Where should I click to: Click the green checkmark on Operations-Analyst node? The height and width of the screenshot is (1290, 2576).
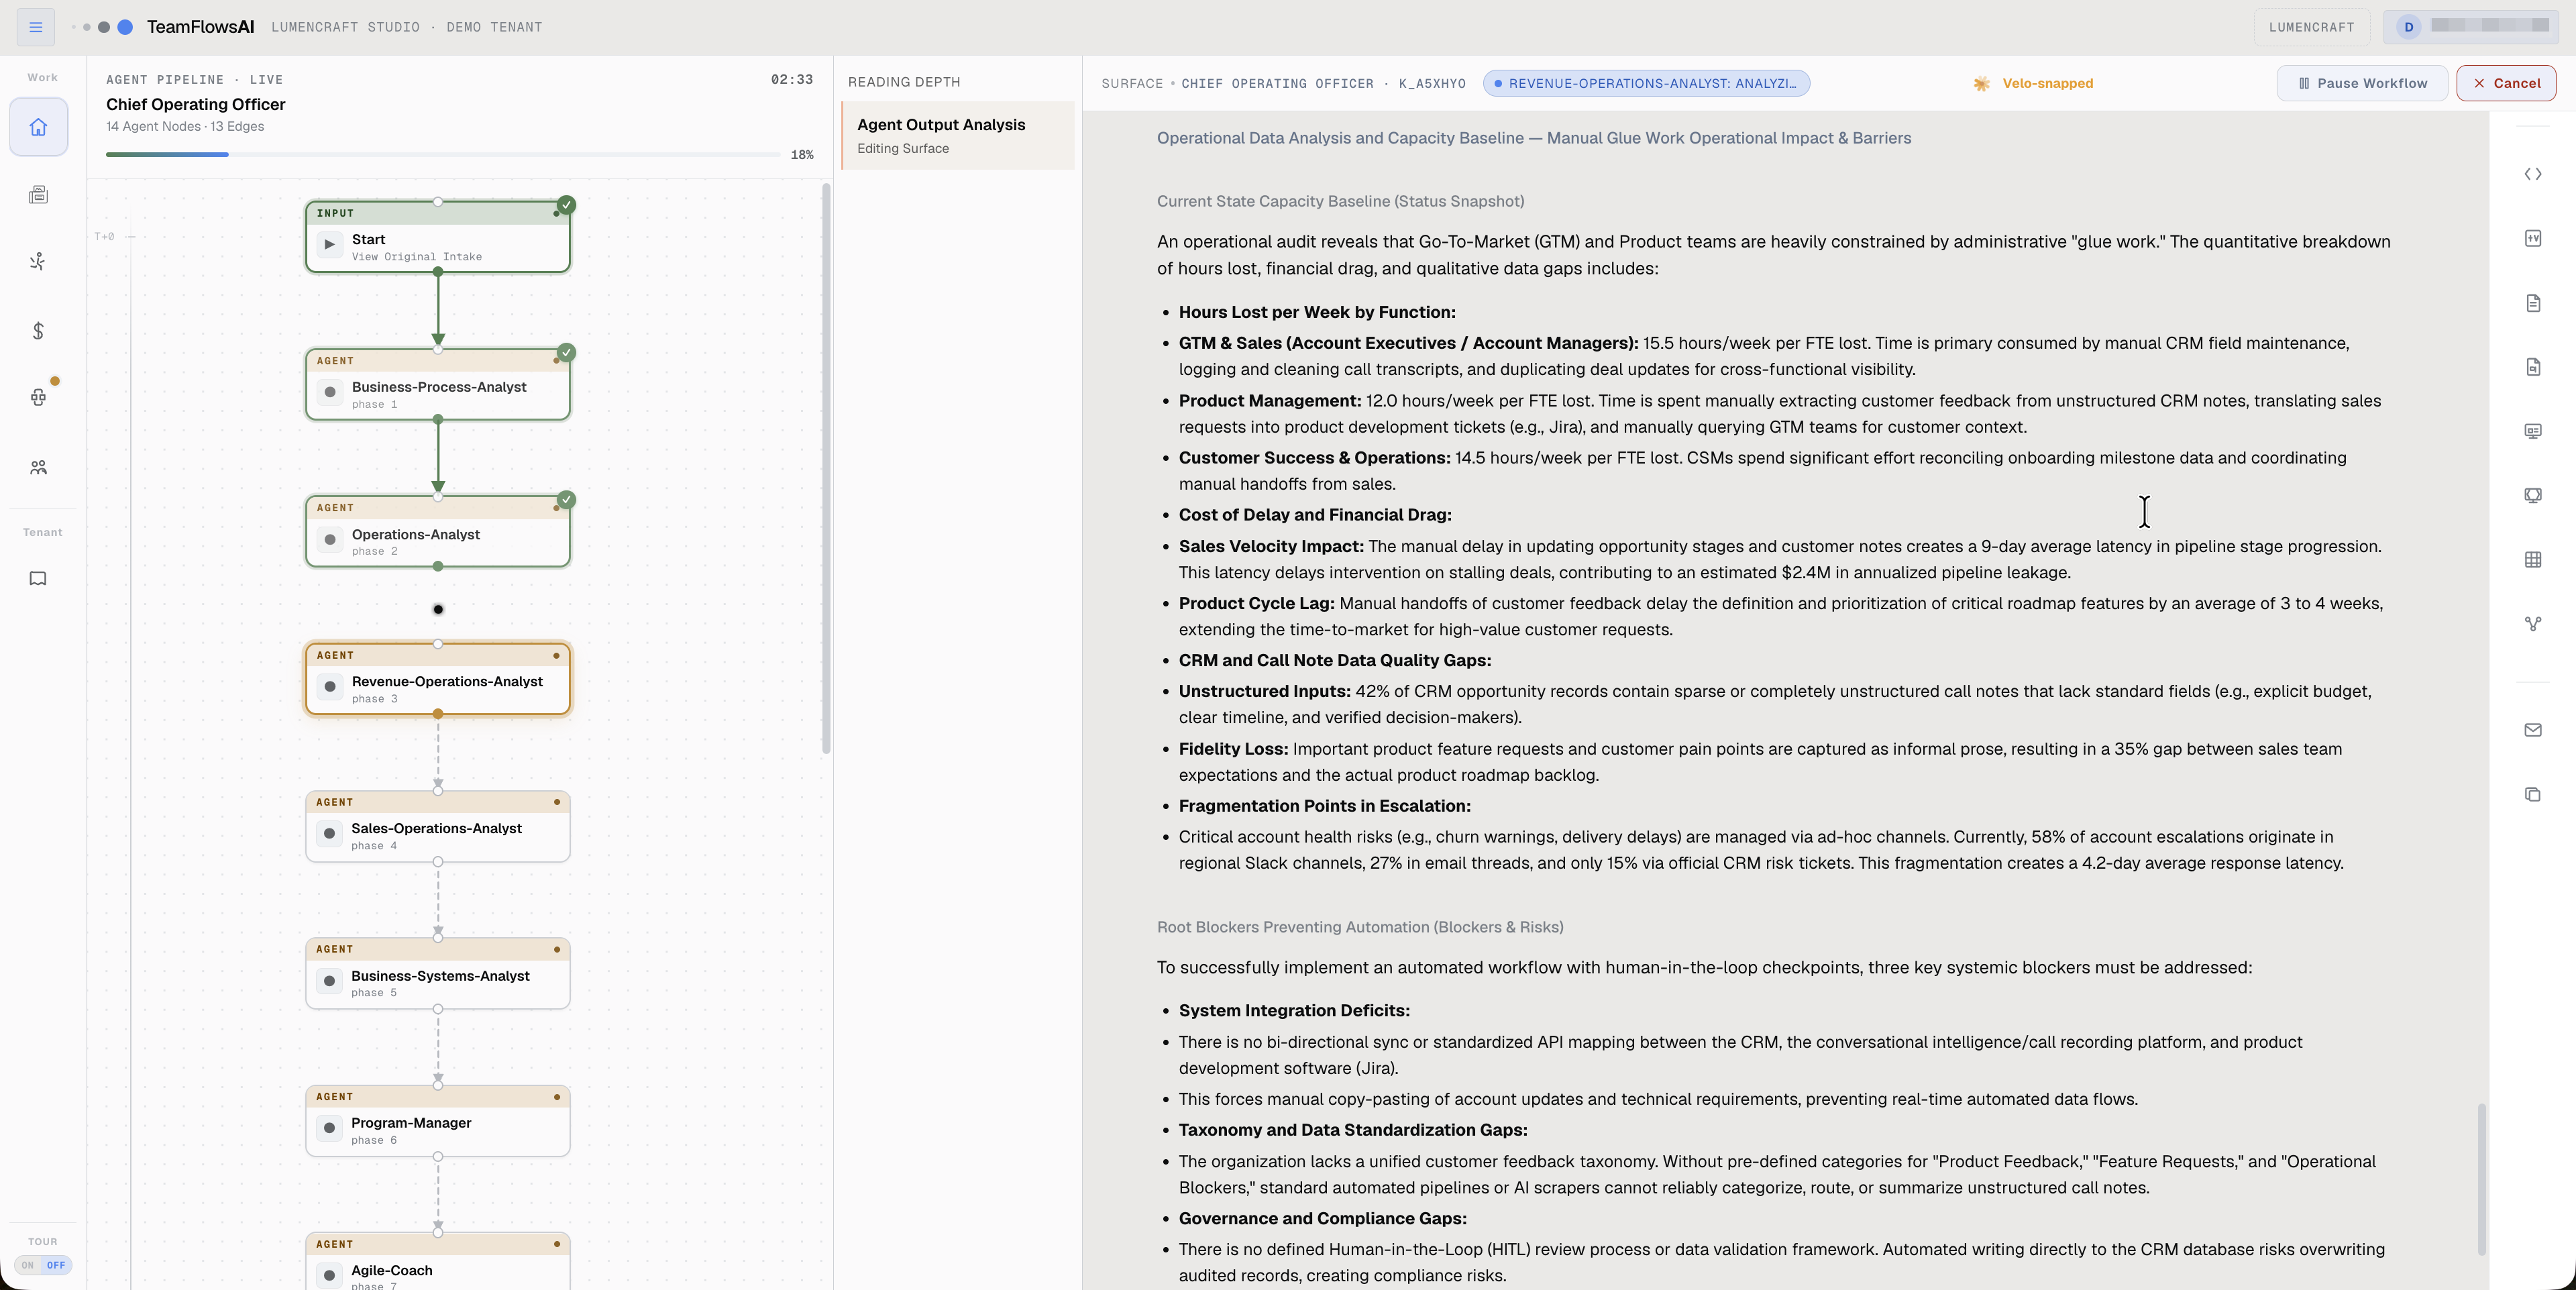(x=567, y=499)
